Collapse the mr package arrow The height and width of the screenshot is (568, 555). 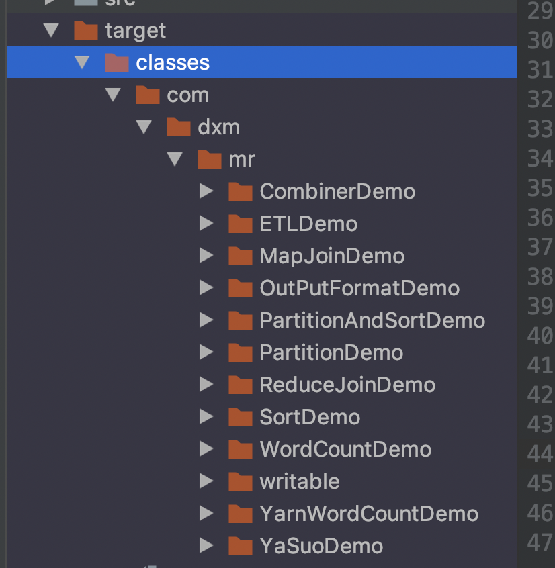175,160
